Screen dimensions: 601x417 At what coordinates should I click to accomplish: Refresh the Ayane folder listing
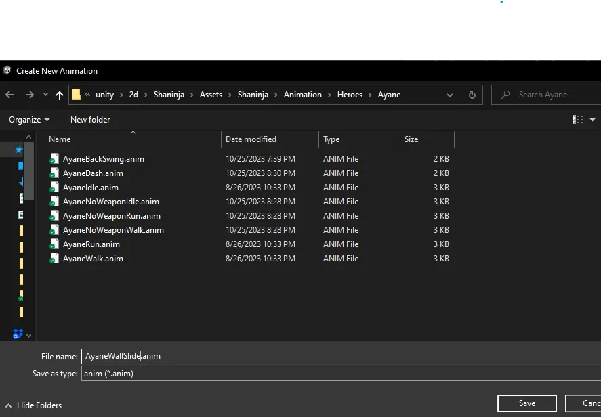(472, 95)
